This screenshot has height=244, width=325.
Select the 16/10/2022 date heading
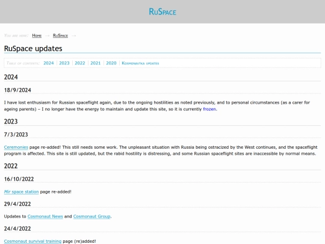pyautogui.click(x=19, y=179)
